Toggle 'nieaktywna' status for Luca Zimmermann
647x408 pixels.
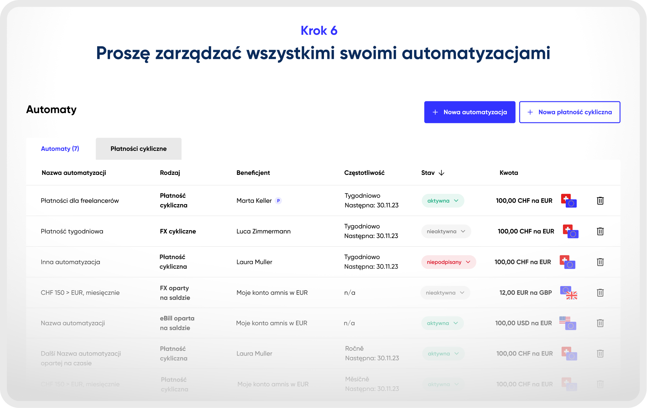click(x=446, y=231)
